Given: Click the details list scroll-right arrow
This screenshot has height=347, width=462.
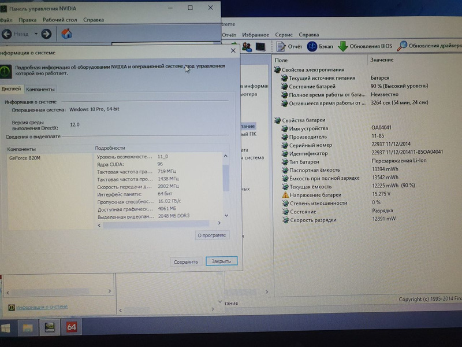Looking at the screenshot, I should click(x=219, y=223).
